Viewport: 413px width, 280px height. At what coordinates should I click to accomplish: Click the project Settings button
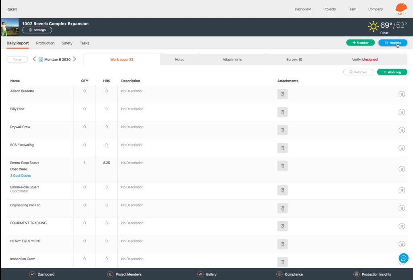[37, 30]
